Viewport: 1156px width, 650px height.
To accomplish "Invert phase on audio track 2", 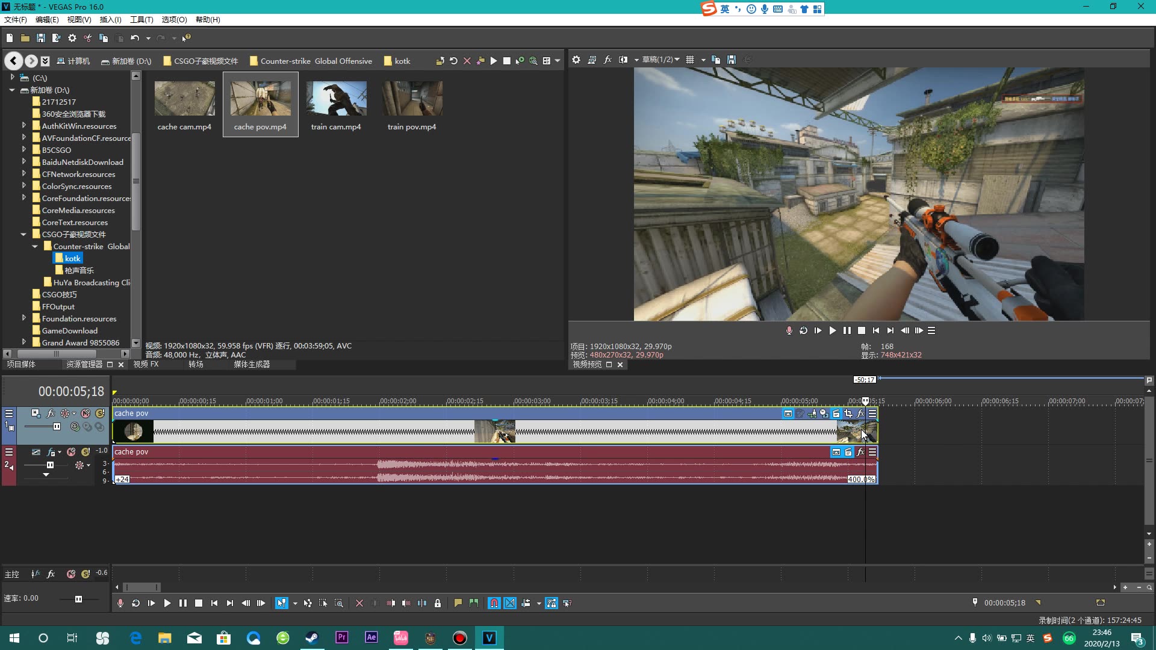I will (x=36, y=452).
